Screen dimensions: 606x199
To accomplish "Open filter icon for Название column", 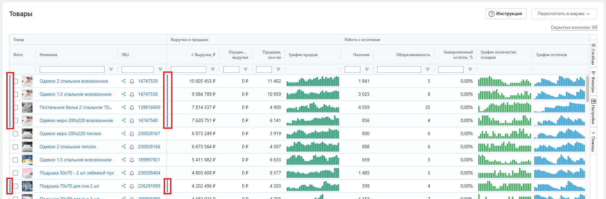I will pos(111,70).
